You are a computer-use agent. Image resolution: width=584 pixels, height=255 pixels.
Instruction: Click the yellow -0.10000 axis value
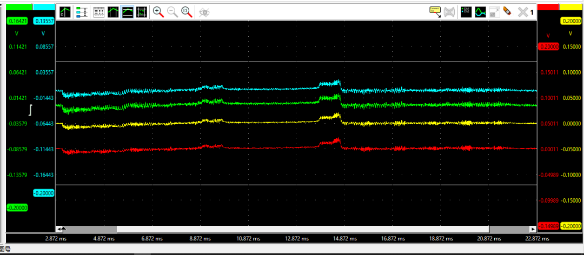click(x=572, y=175)
